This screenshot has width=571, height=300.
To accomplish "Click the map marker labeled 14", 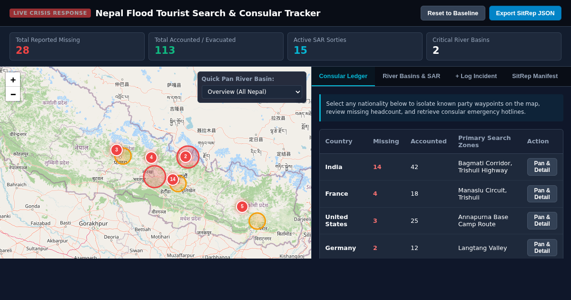I will 173,180.
